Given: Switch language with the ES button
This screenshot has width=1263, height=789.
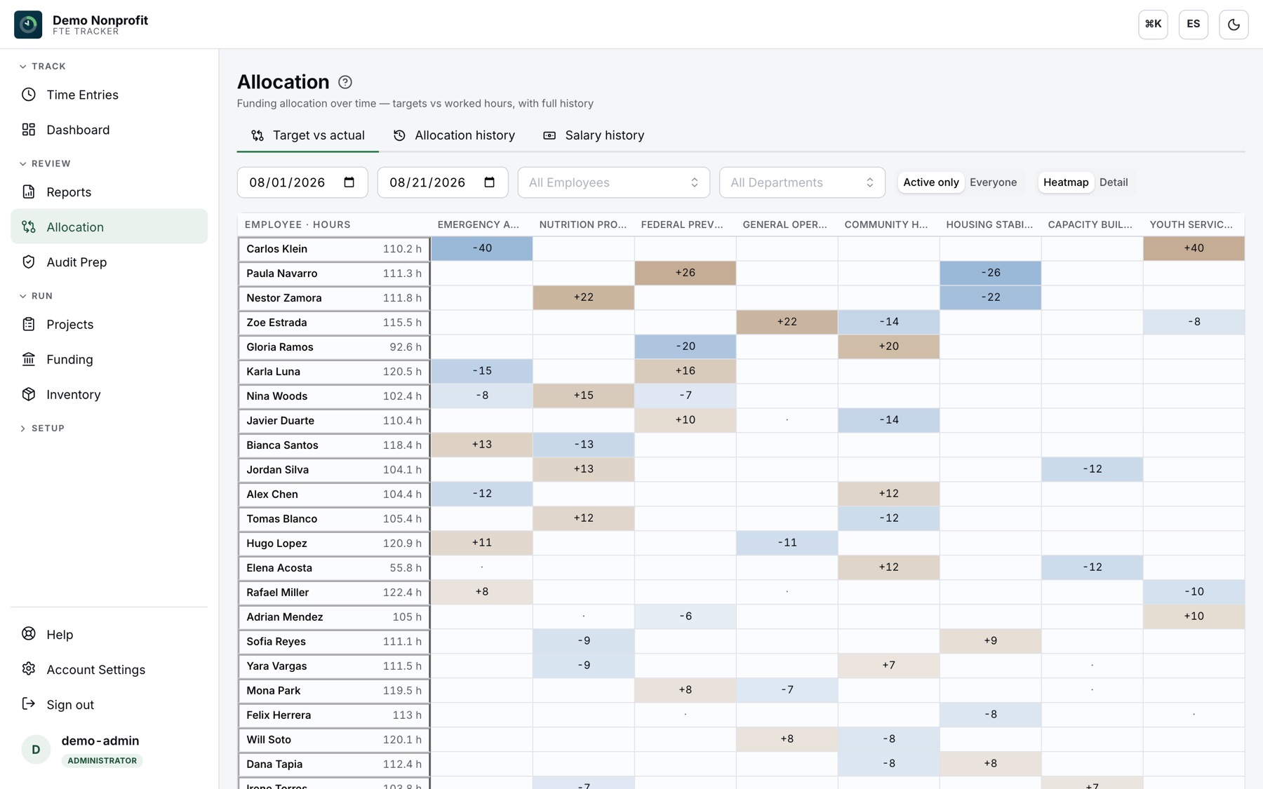Looking at the screenshot, I should (x=1193, y=25).
